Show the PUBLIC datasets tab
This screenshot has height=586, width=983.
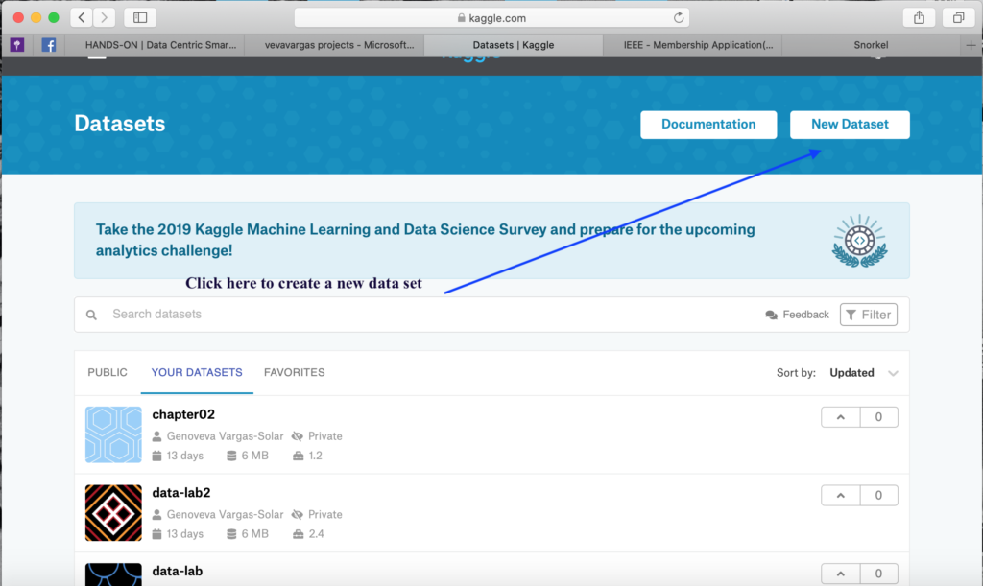click(x=108, y=372)
